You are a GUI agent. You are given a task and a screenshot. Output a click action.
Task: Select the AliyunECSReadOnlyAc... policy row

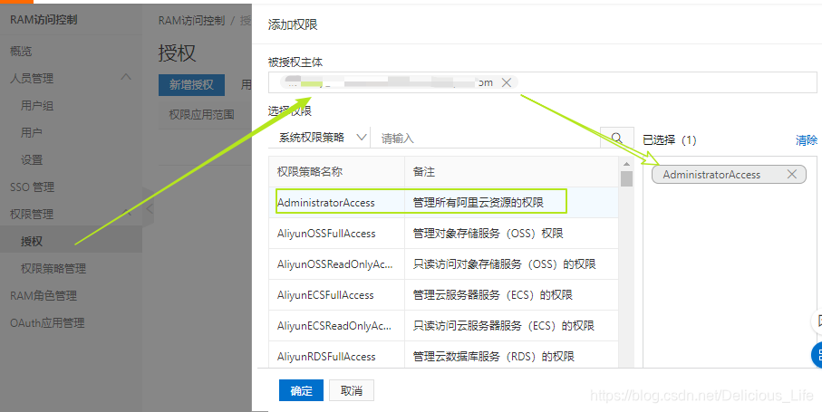[443, 326]
